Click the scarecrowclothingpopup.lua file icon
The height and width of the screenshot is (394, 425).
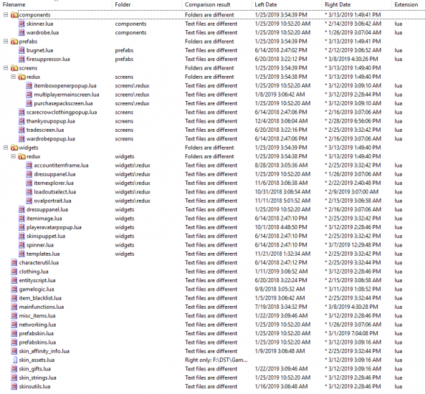coord(22,112)
